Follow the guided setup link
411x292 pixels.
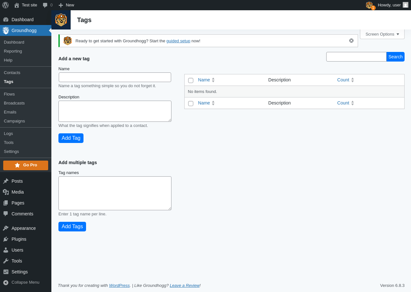pyautogui.click(x=178, y=41)
